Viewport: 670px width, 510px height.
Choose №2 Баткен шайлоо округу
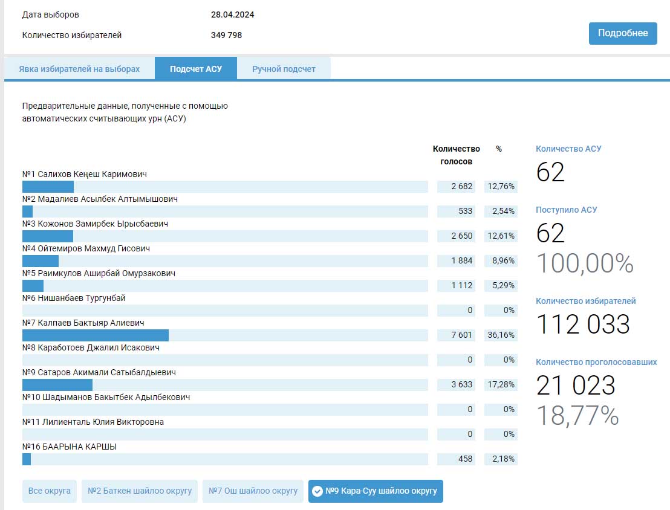click(139, 491)
